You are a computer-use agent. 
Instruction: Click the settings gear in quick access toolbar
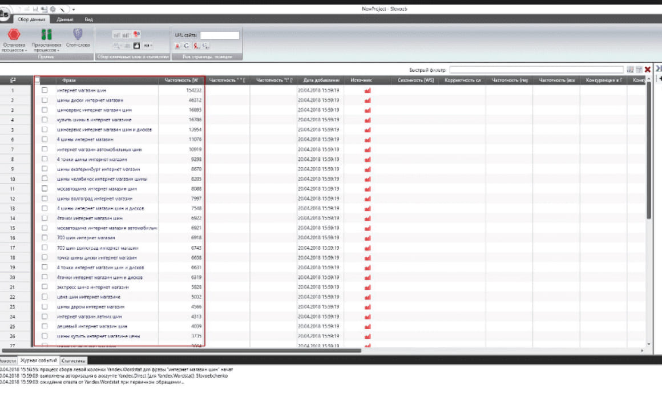pyautogui.click(x=53, y=9)
